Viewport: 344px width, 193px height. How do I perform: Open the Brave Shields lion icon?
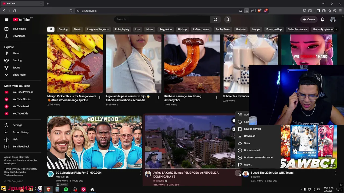(259, 11)
